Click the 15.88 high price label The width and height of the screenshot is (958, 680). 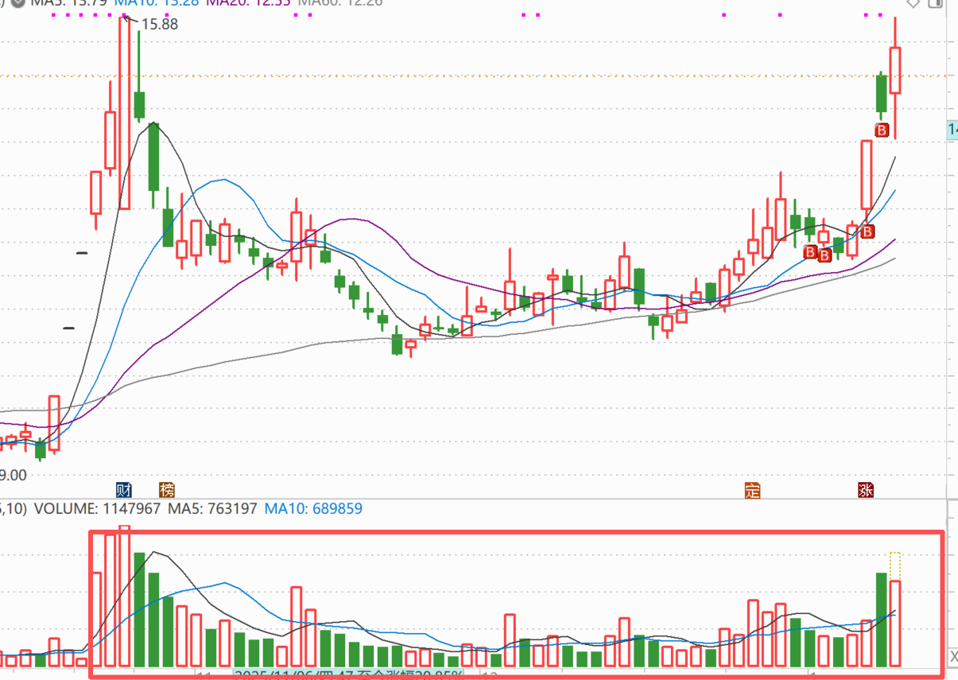(x=159, y=24)
